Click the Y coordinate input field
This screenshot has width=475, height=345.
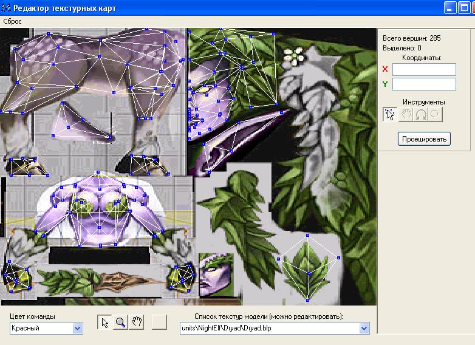tap(424, 84)
